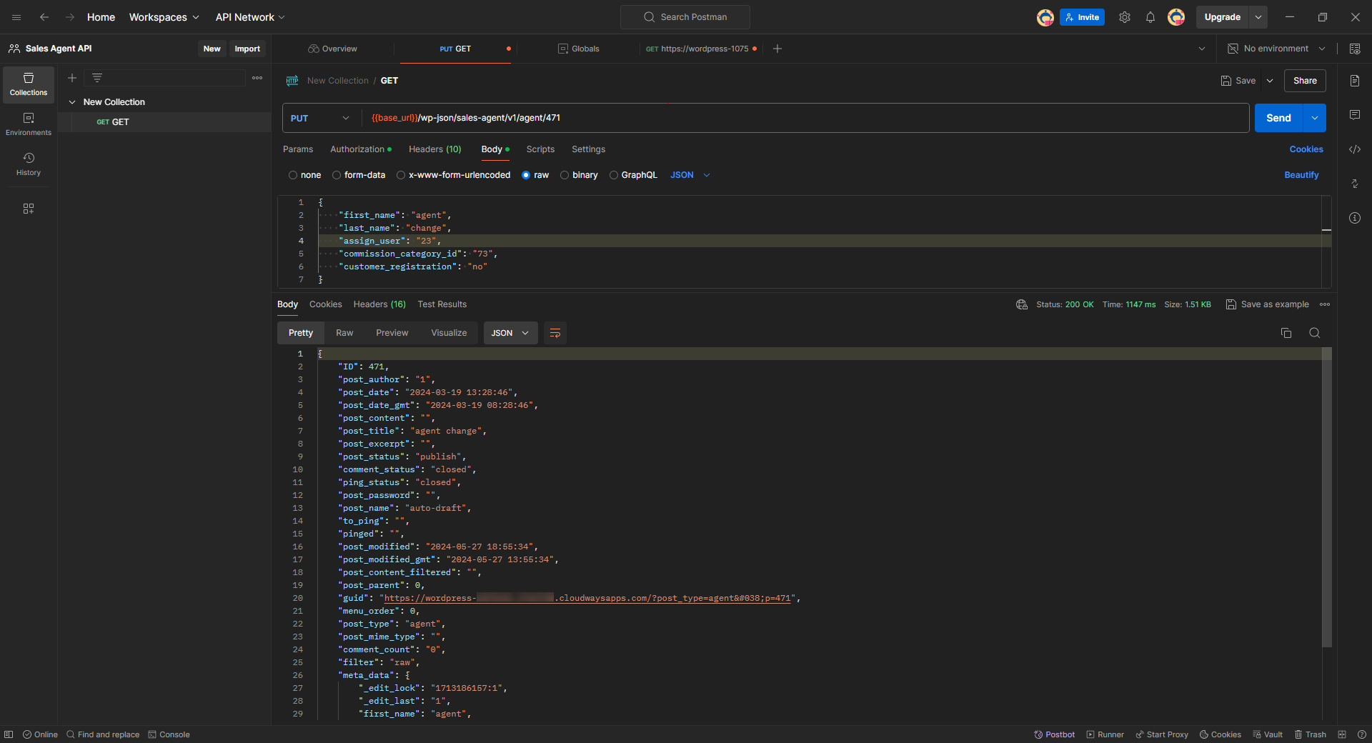
Task: Switch to the Params tab
Action: pyautogui.click(x=298, y=149)
